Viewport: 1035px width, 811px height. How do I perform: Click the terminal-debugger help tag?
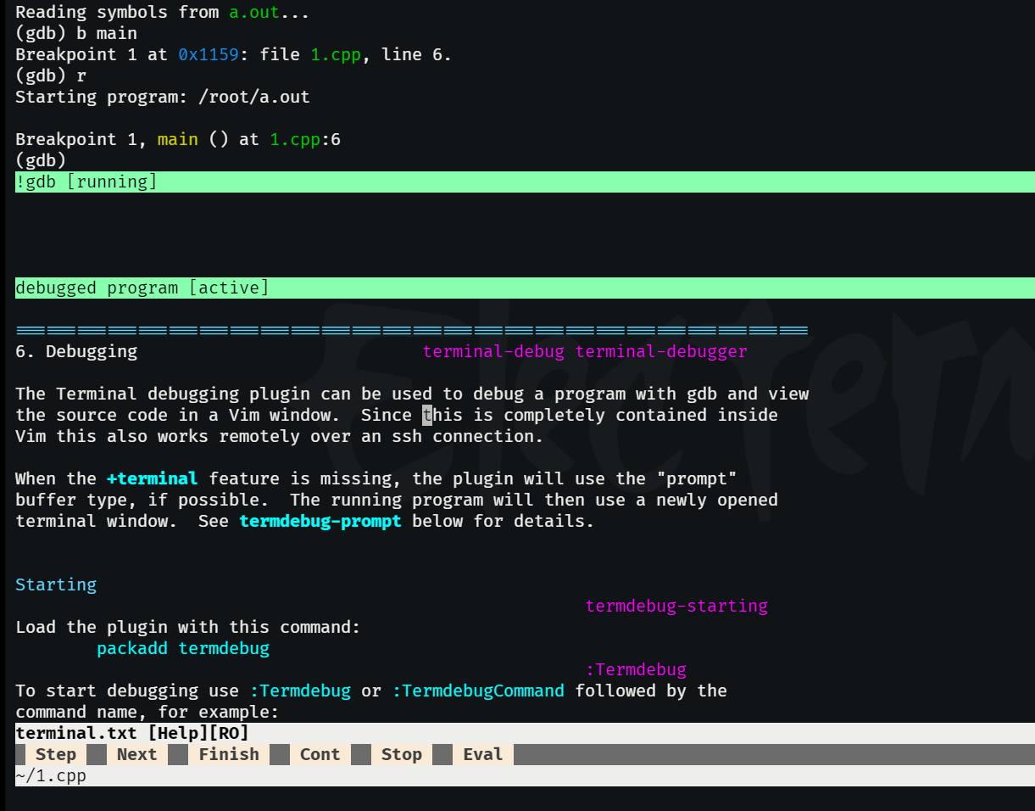click(661, 351)
